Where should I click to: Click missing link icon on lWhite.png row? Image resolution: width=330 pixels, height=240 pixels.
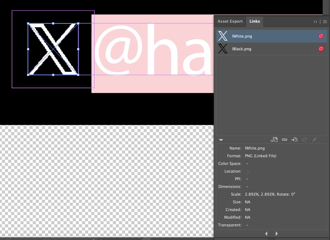pos(321,36)
